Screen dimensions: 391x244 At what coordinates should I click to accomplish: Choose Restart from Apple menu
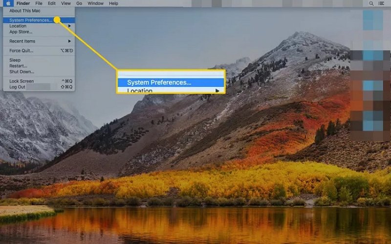39,66
